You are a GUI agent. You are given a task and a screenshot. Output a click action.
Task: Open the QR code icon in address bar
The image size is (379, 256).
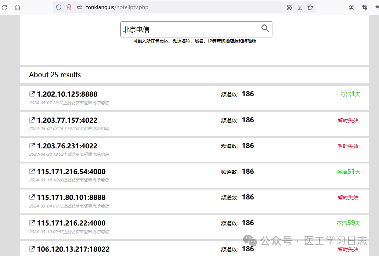point(289,7)
